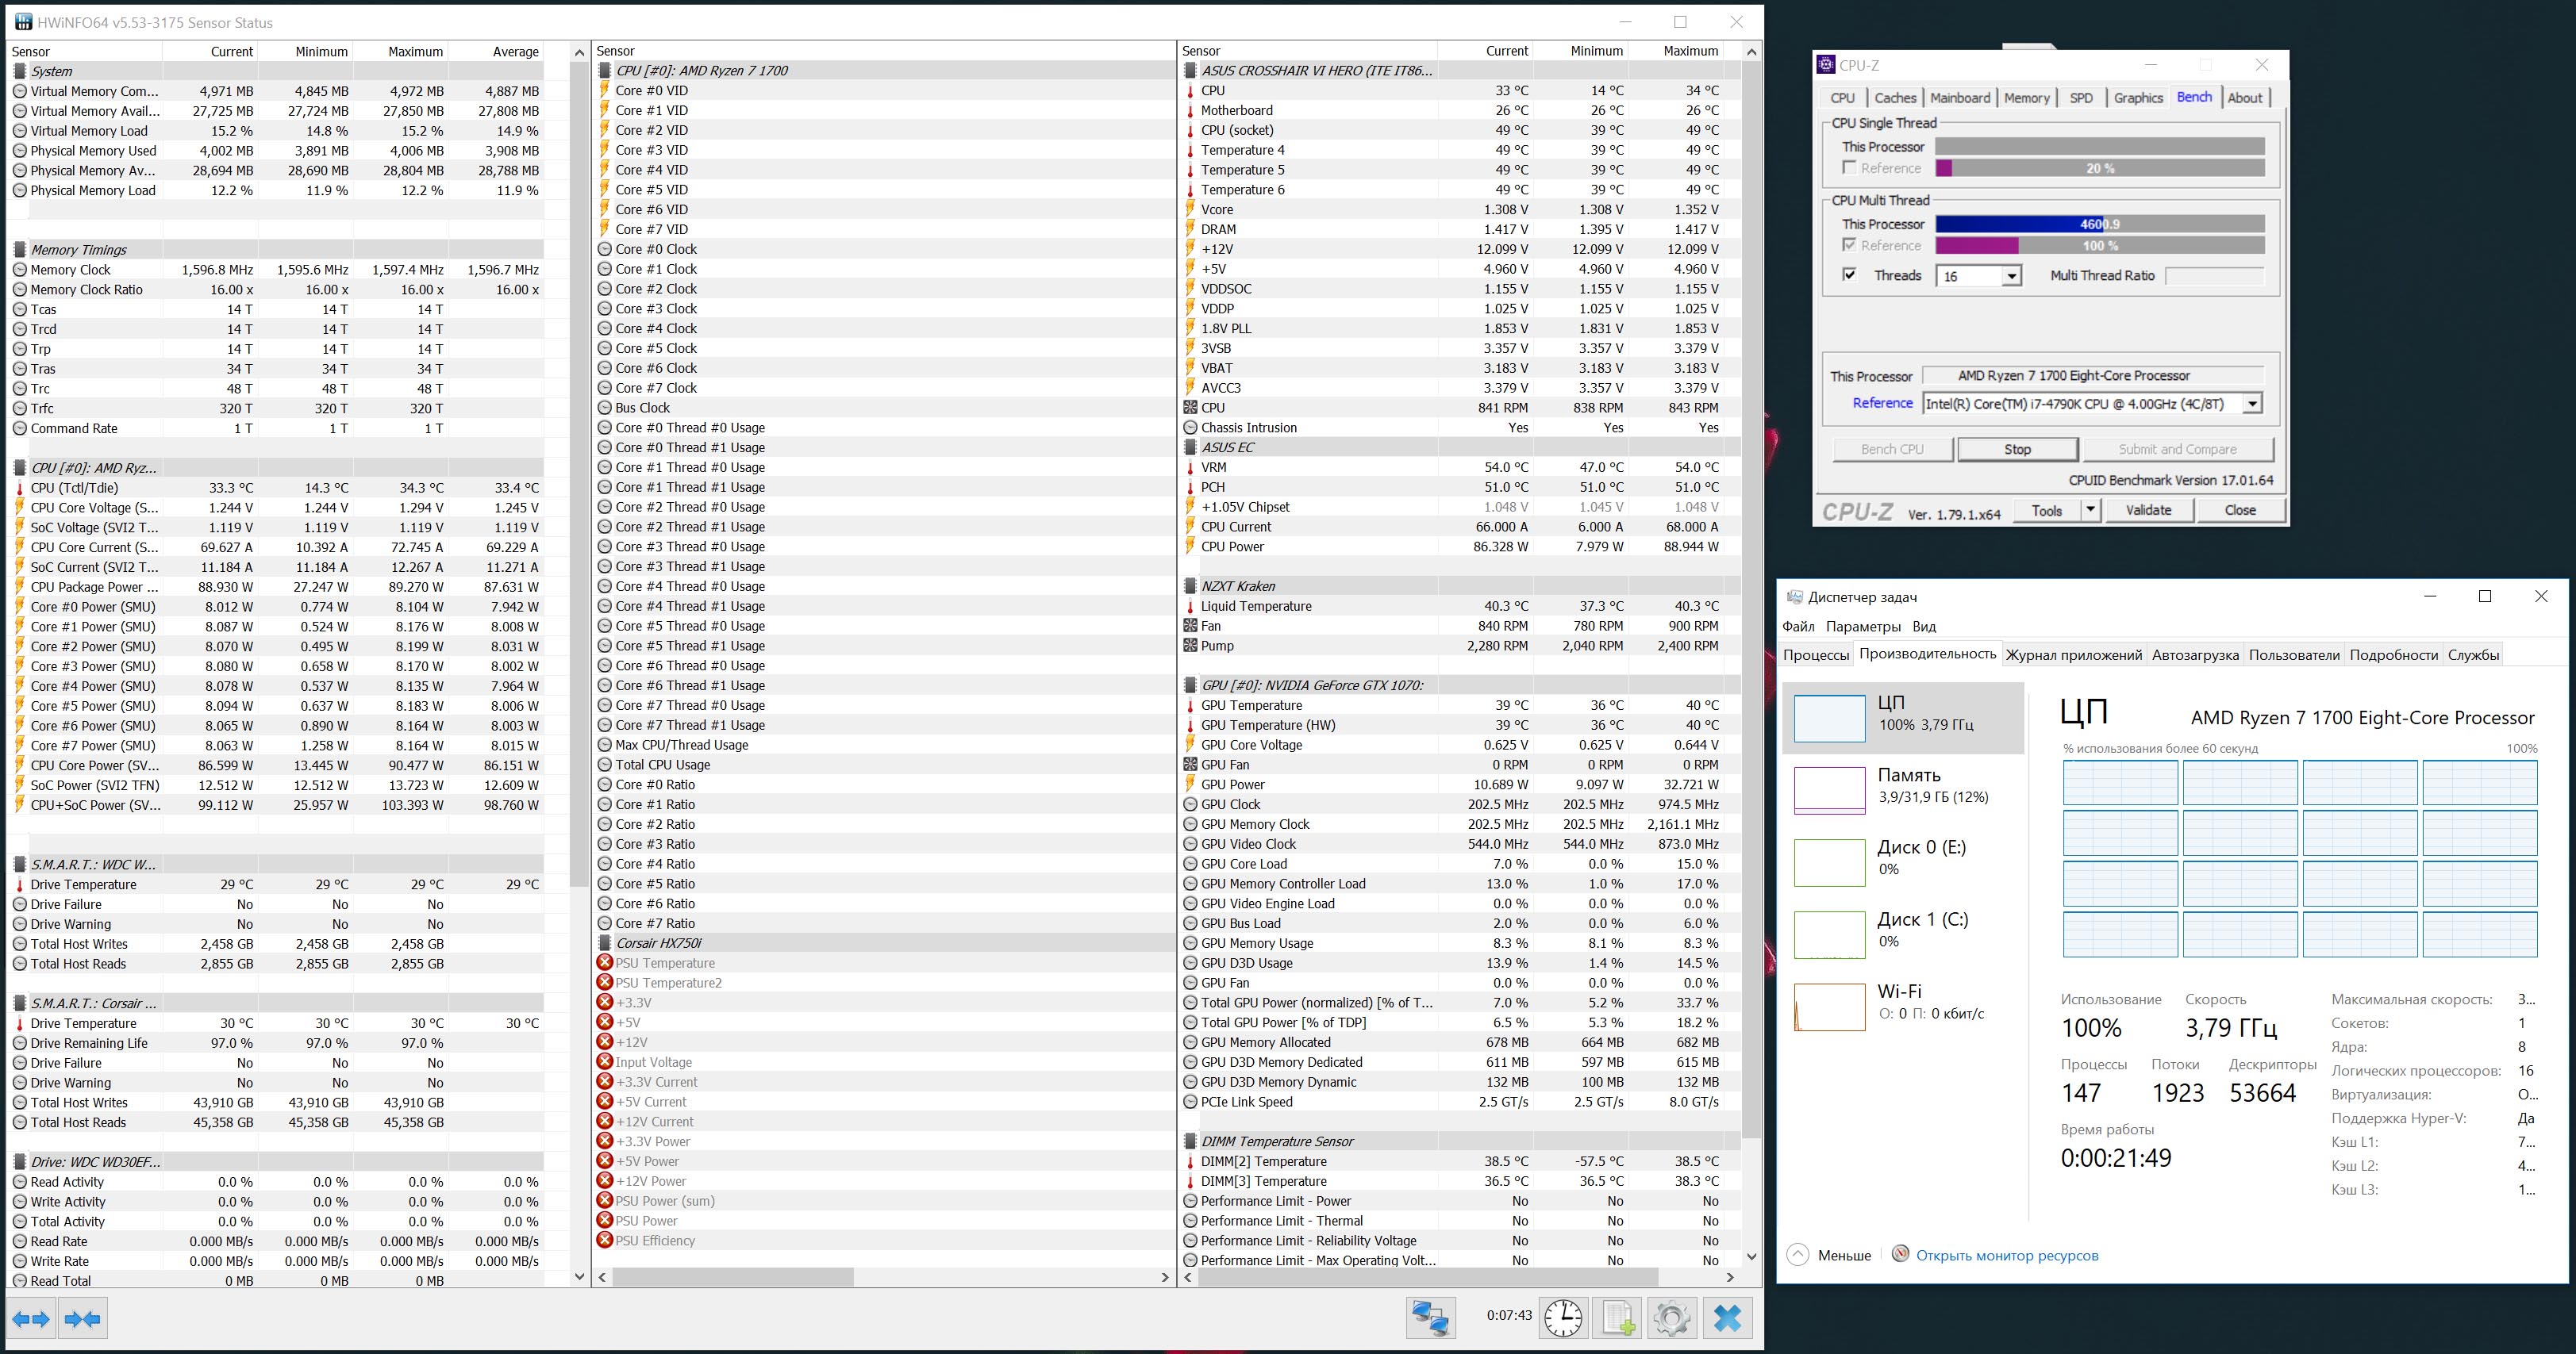Toggle the Single Thread Reference checkbox

pos(1849,168)
